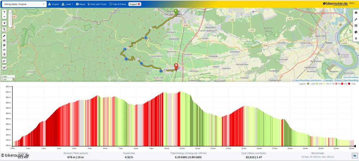
Task: Open the map search magnifier
Action: coord(4,29)
